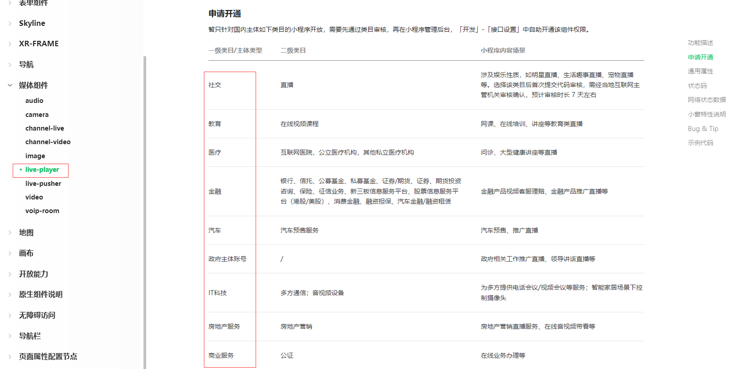Image resolution: width=751 pixels, height=369 pixels.
Task: Open the channel-live component page
Action: [x=44, y=128]
